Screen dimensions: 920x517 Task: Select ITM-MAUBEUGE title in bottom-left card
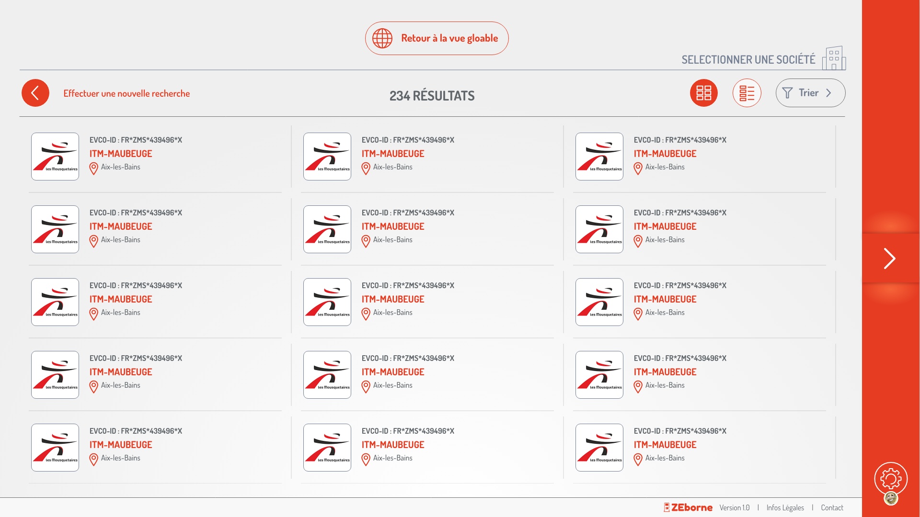(121, 445)
